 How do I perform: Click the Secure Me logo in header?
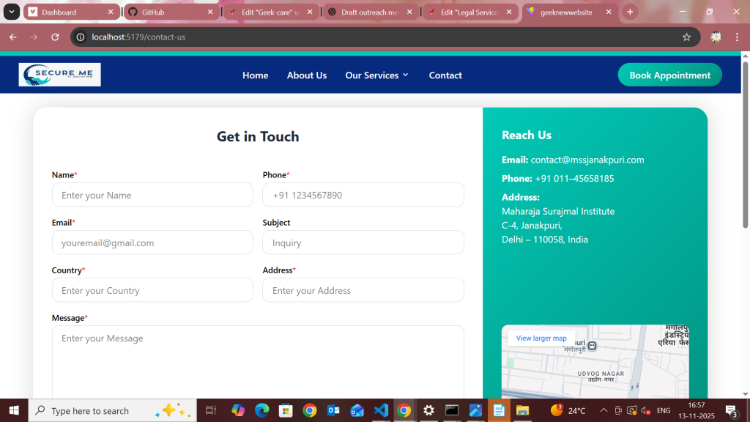click(x=60, y=75)
